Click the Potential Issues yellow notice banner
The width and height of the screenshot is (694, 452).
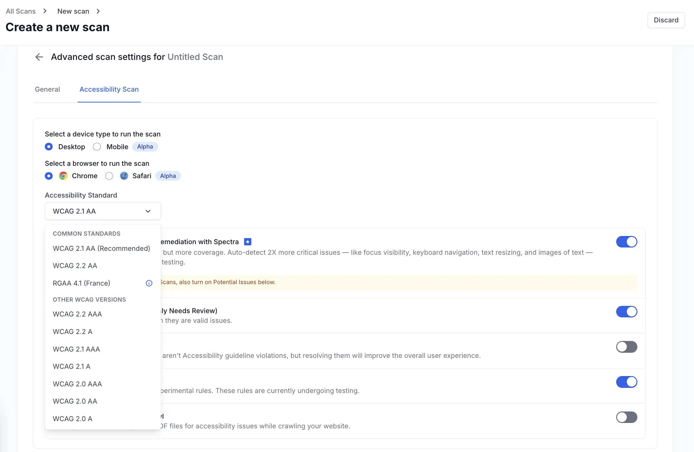pyautogui.click(x=399, y=282)
